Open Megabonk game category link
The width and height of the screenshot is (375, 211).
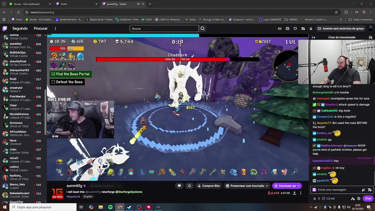[x=73, y=197]
